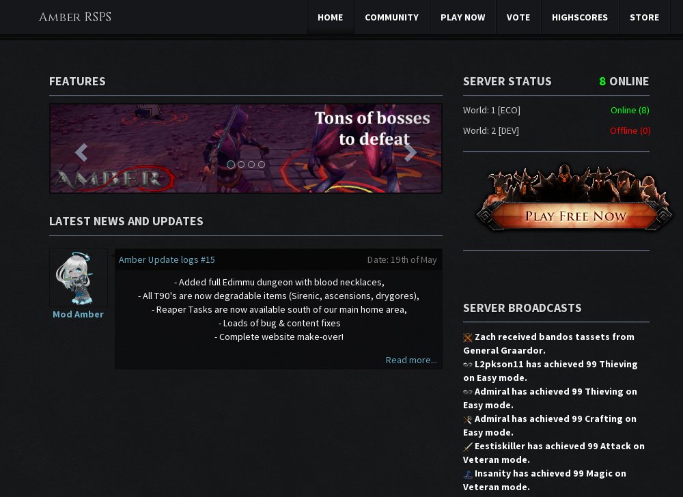The width and height of the screenshot is (683, 497).
Task: Select the second carousel slide indicator dot
Action: click(241, 165)
